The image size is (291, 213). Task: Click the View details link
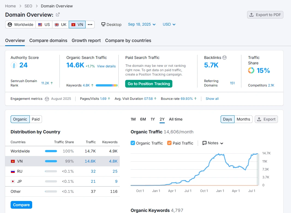(106, 66)
